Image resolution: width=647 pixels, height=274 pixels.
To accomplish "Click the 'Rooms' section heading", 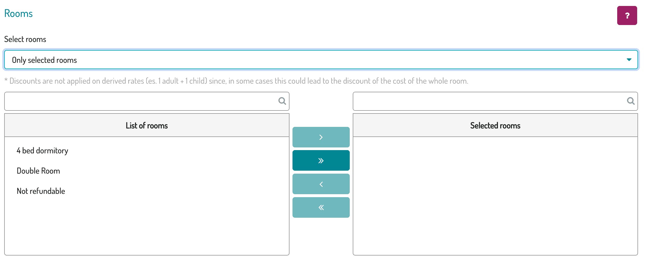I will pyautogui.click(x=18, y=14).
